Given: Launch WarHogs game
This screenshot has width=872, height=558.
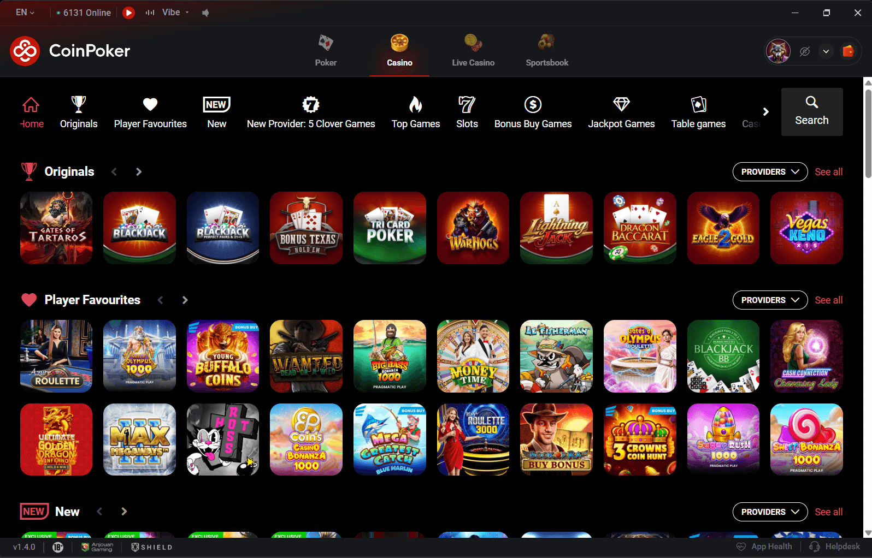Looking at the screenshot, I should [x=473, y=228].
